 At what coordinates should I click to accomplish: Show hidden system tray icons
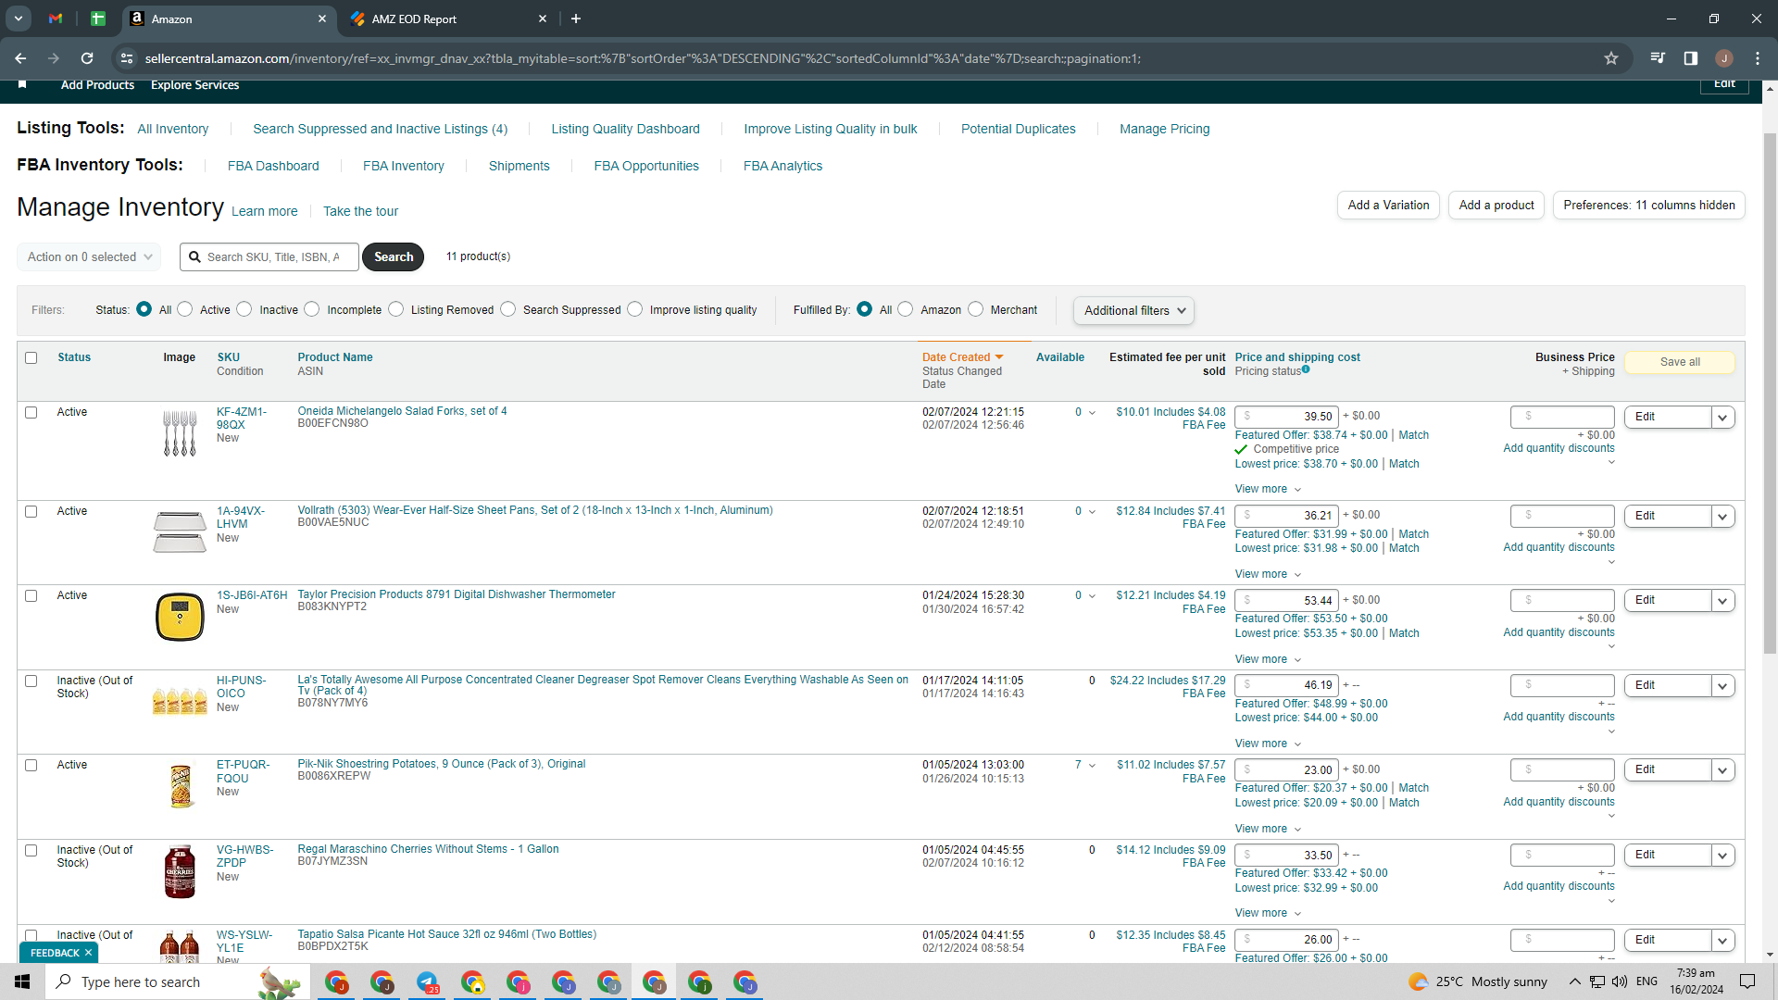[1574, 981]
